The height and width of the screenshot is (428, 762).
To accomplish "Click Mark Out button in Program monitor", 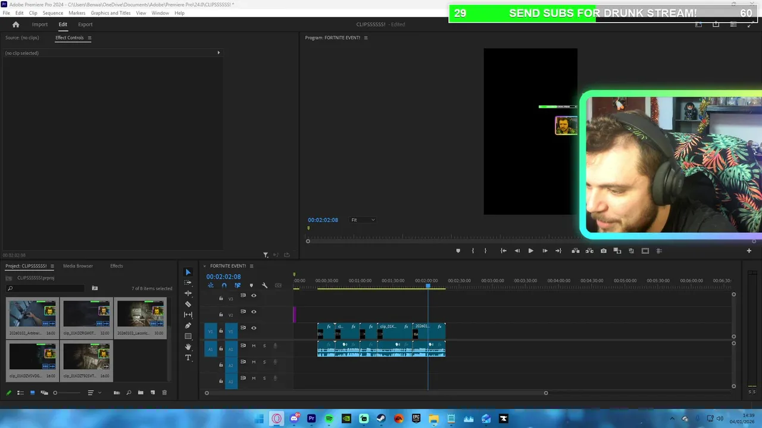I will click(485, 251).
